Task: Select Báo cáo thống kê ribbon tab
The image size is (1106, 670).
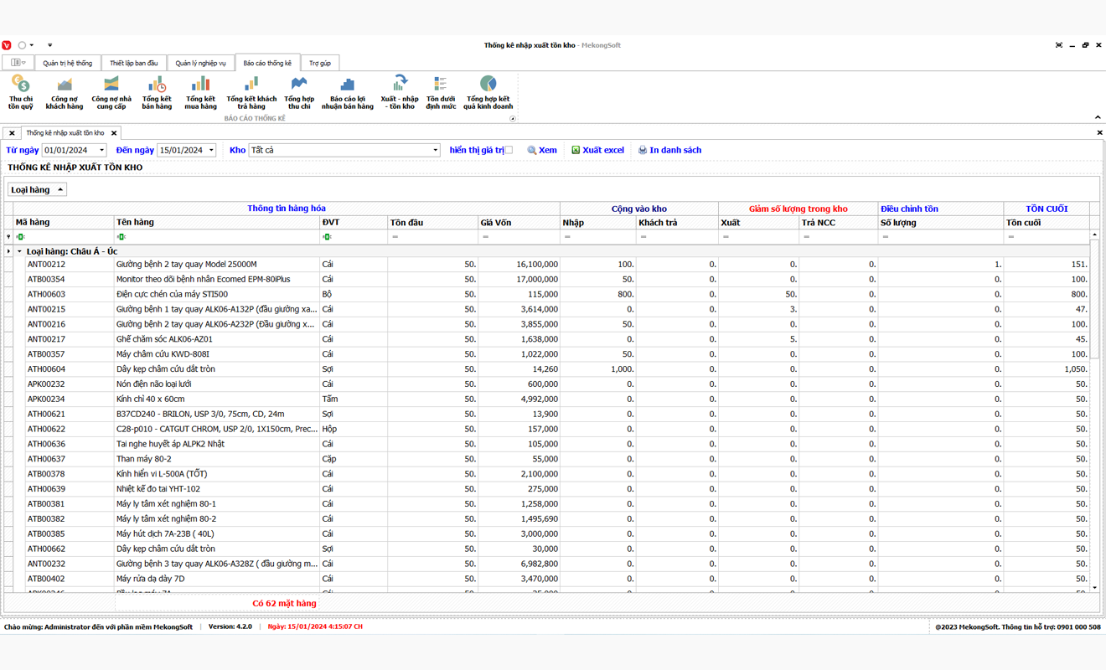Action: (267, 63)
